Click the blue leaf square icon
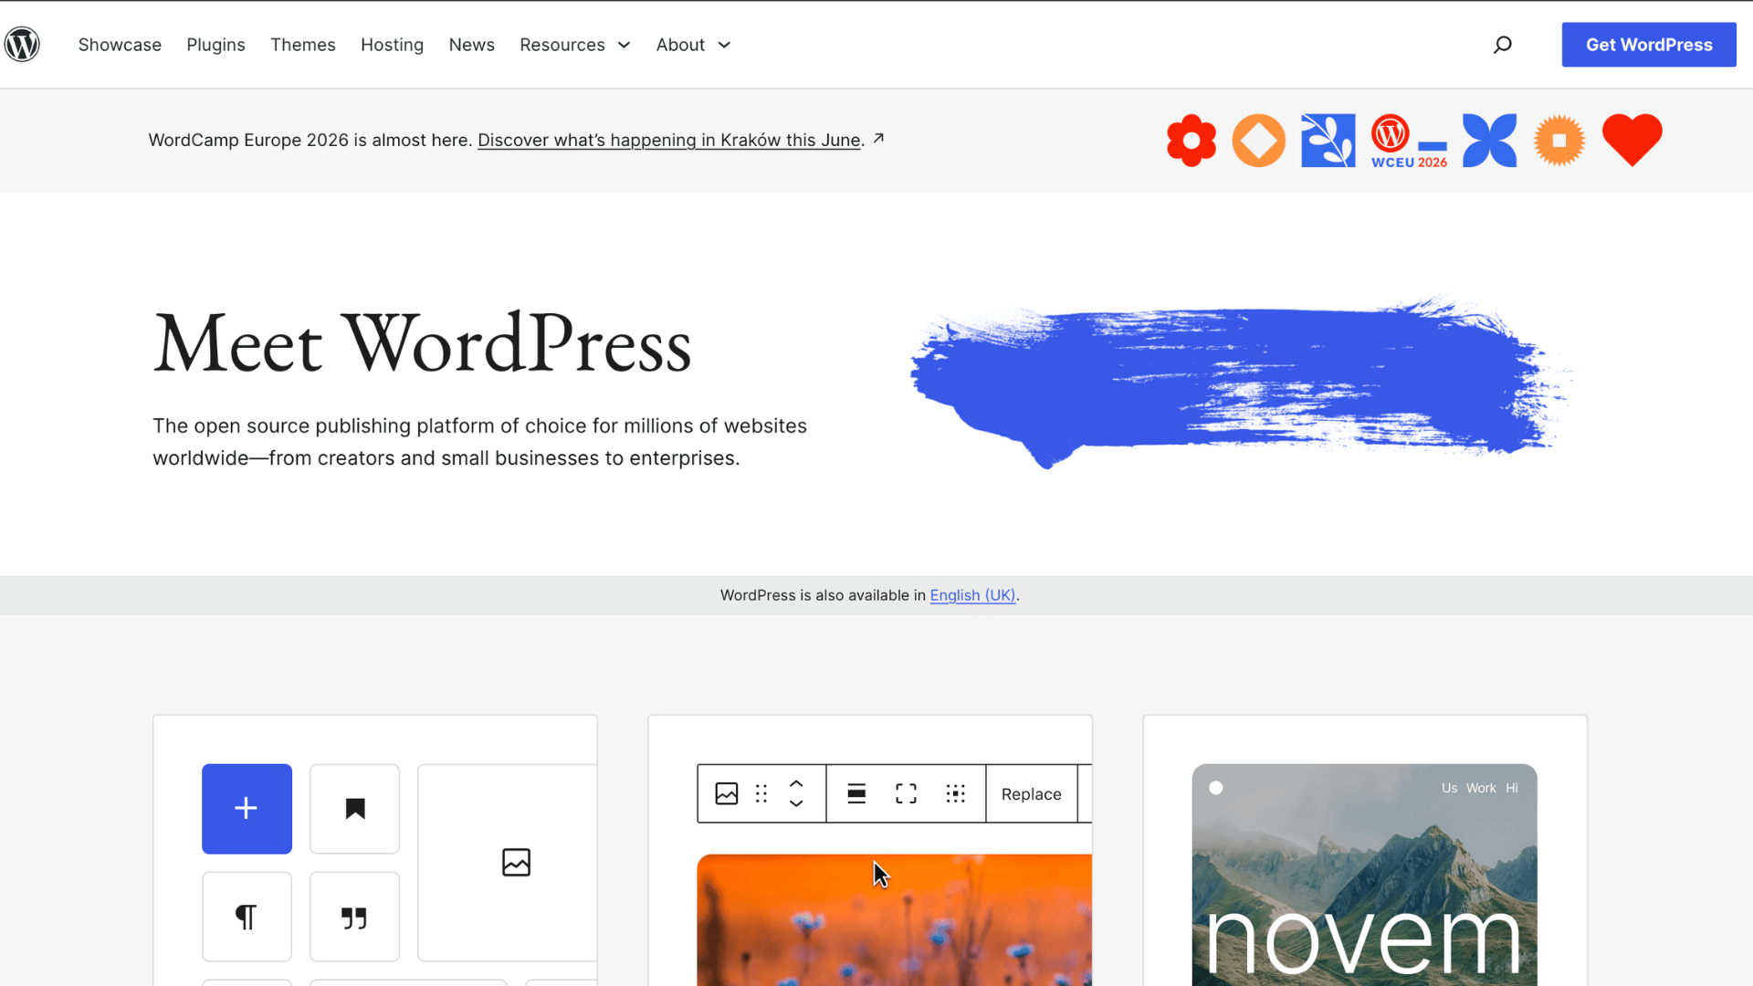1753x986 pixels. tap(1328, 141)
